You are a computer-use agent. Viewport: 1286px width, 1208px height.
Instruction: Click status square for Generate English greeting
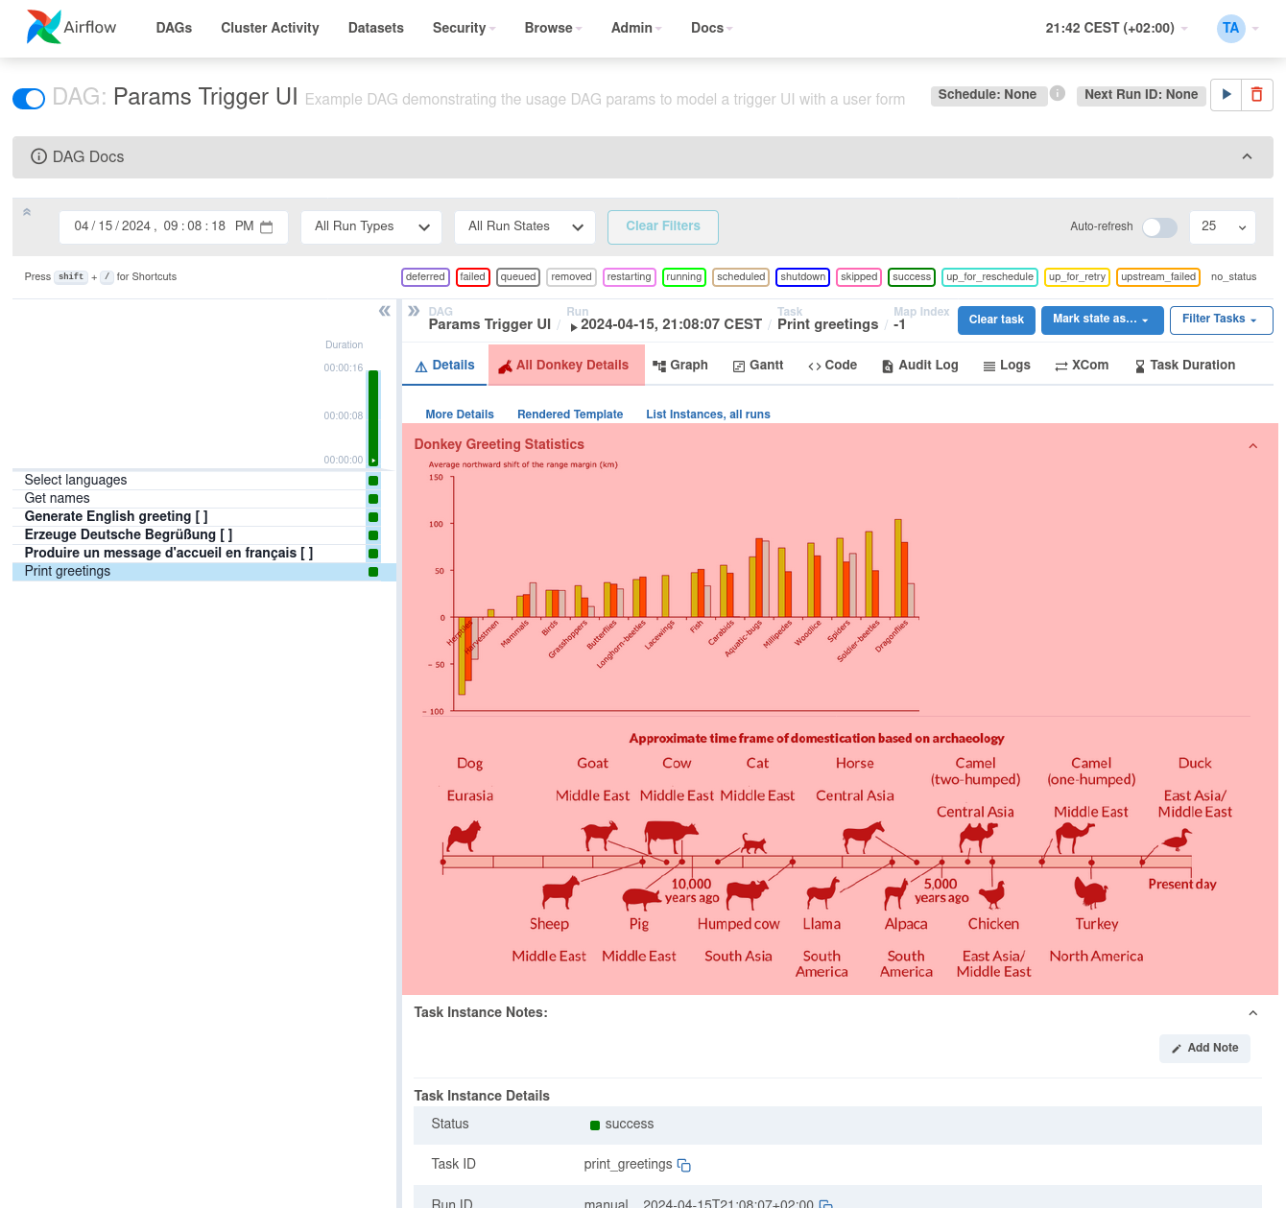coord(373,517)
